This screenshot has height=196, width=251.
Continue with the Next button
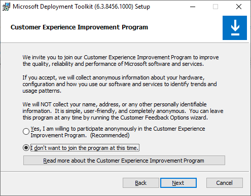click(x=178, y=183)
